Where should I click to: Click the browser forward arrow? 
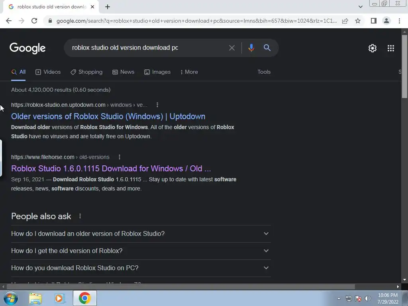pos(22,21)
